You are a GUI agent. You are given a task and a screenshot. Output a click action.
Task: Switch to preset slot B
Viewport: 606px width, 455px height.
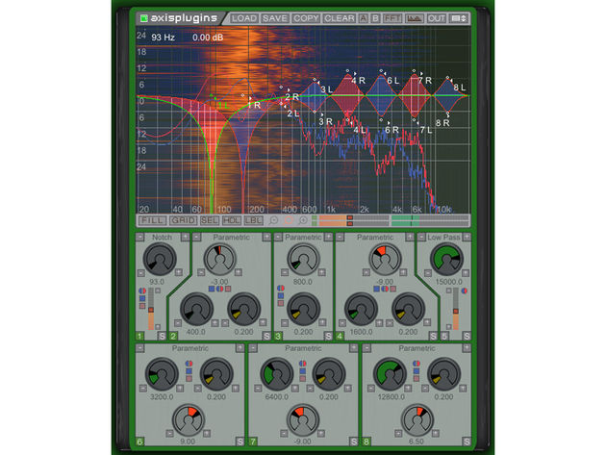[x=375, y=18]
